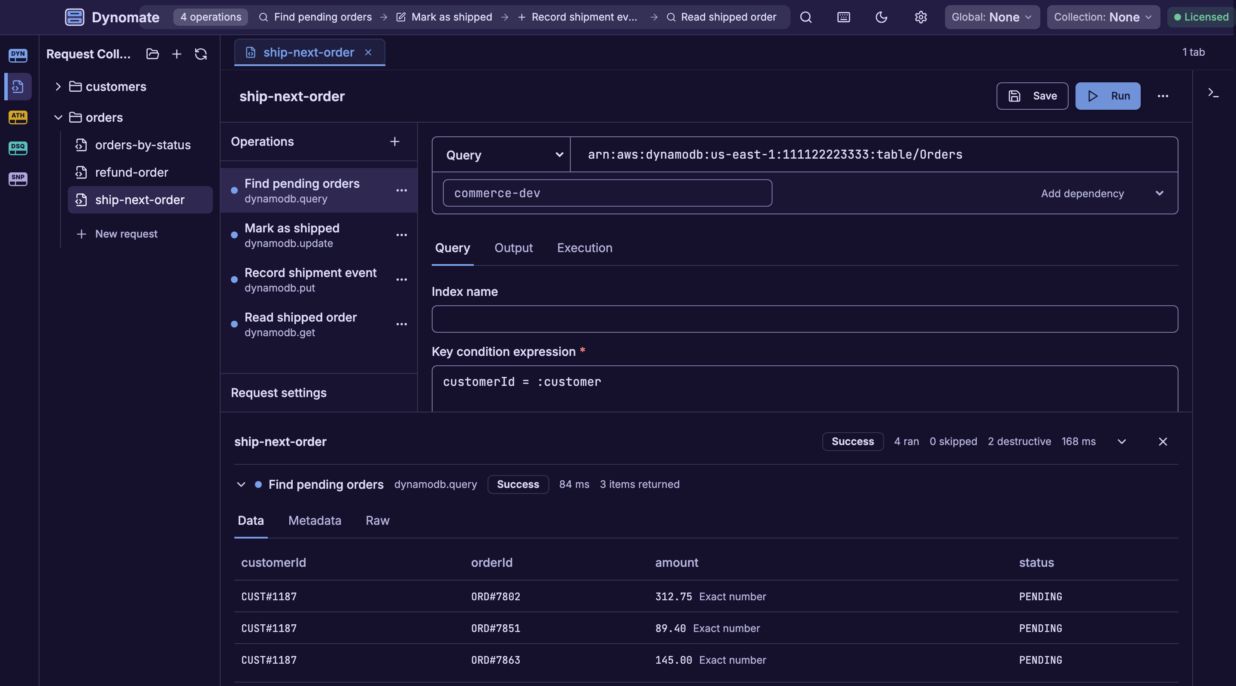Viewport: 1236px width, 686px height.
Task: Select the Data results tab
Action: click(251, 521)
